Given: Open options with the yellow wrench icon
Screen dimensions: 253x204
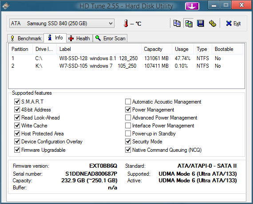Looking at the screenshot, I should coord(213,23).
